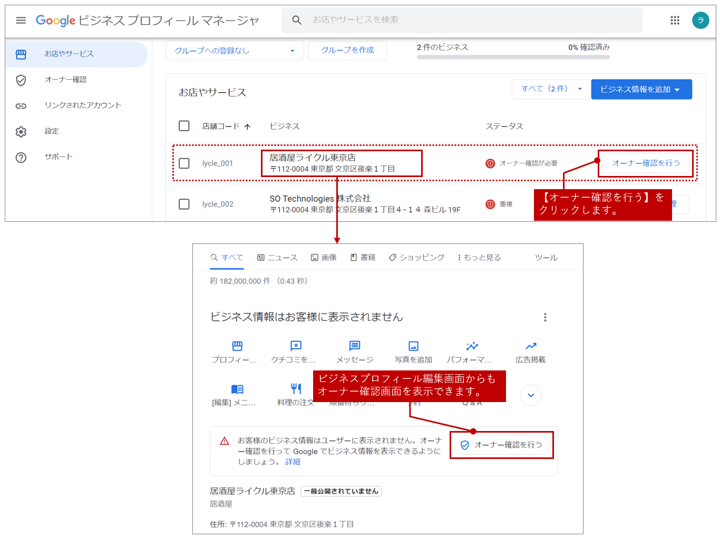Open the メッセージ messages icon
720x538 pixels.
tap(355, 346)
